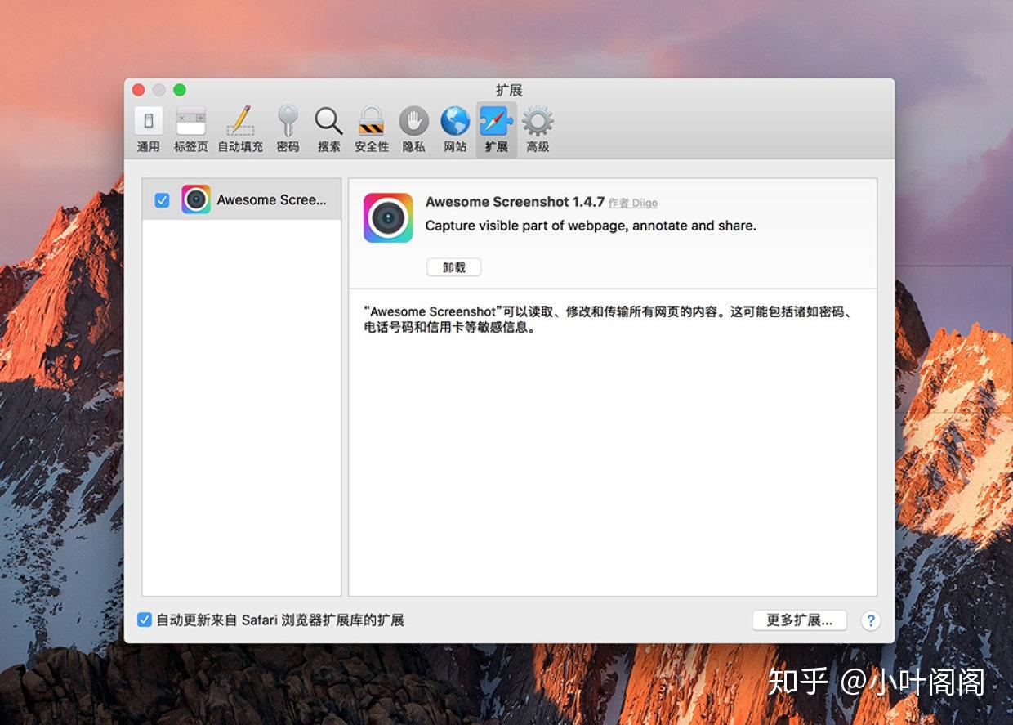The width and height of the screenshot is (1013, 725).
Task: Select the 自动填充 (AutoFill) pencil icon
Action: tap(240, 121)
